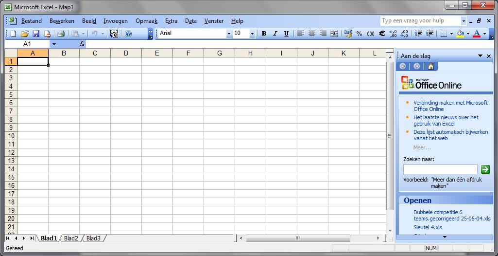
Task: Decrease decimal places
Action: tap(404, 34)
